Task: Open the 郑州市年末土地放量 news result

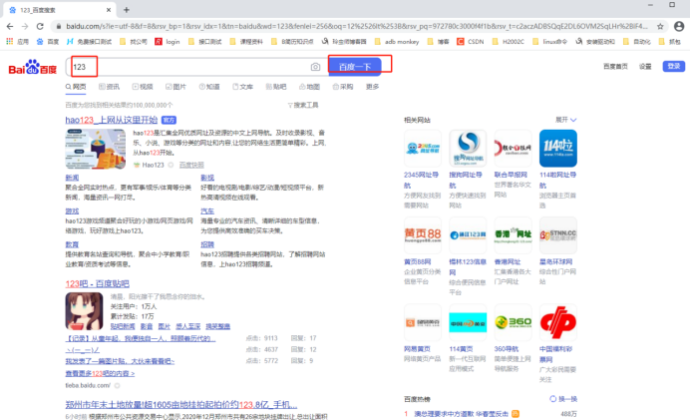Action: tap(181, 405)
